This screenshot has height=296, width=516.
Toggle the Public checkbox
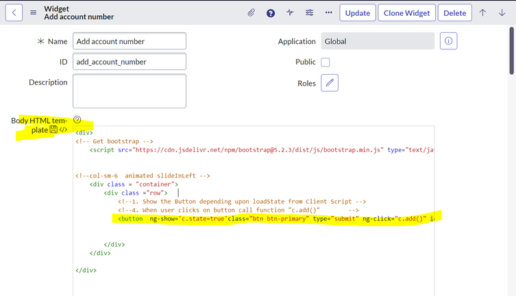pos(325,62)
